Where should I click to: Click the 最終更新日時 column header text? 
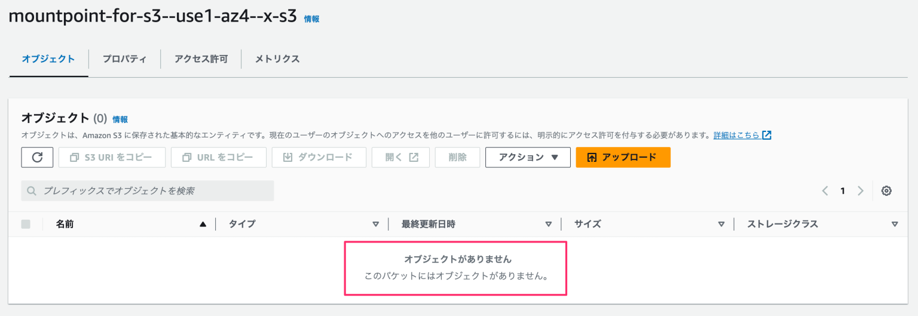pyautogui.click(x=429, y=224)
